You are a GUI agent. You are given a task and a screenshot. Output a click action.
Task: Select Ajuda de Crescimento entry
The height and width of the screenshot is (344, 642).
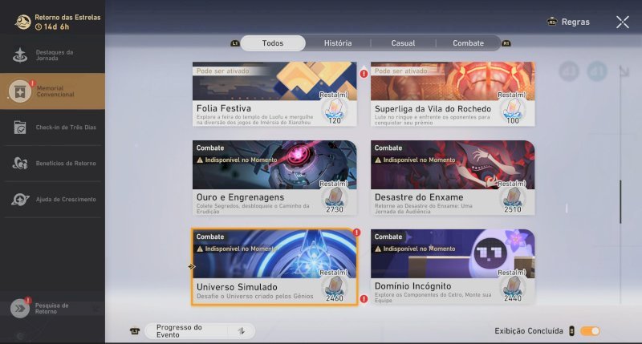tap(52, 199)
